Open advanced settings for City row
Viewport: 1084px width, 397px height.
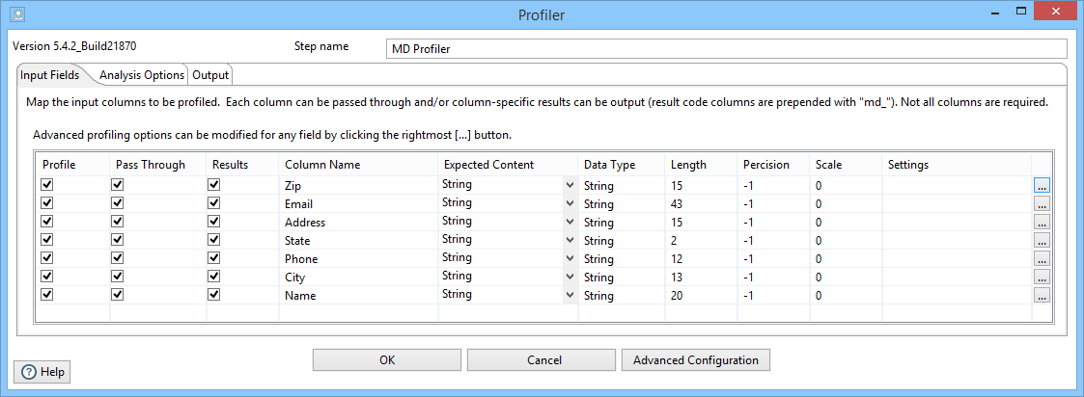[x=1042, y=278]
